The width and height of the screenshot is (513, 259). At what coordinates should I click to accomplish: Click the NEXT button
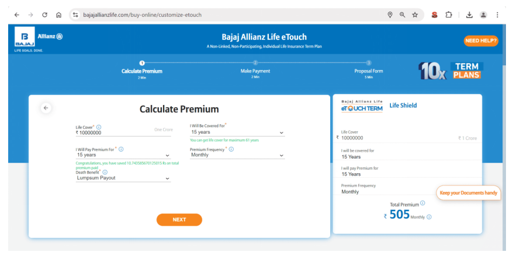click(179, 220)
